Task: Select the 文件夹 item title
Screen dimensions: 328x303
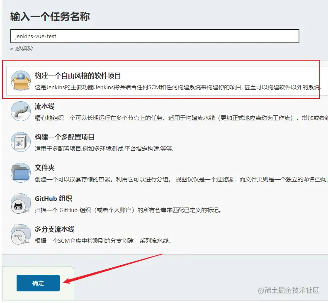Action: 44,168
